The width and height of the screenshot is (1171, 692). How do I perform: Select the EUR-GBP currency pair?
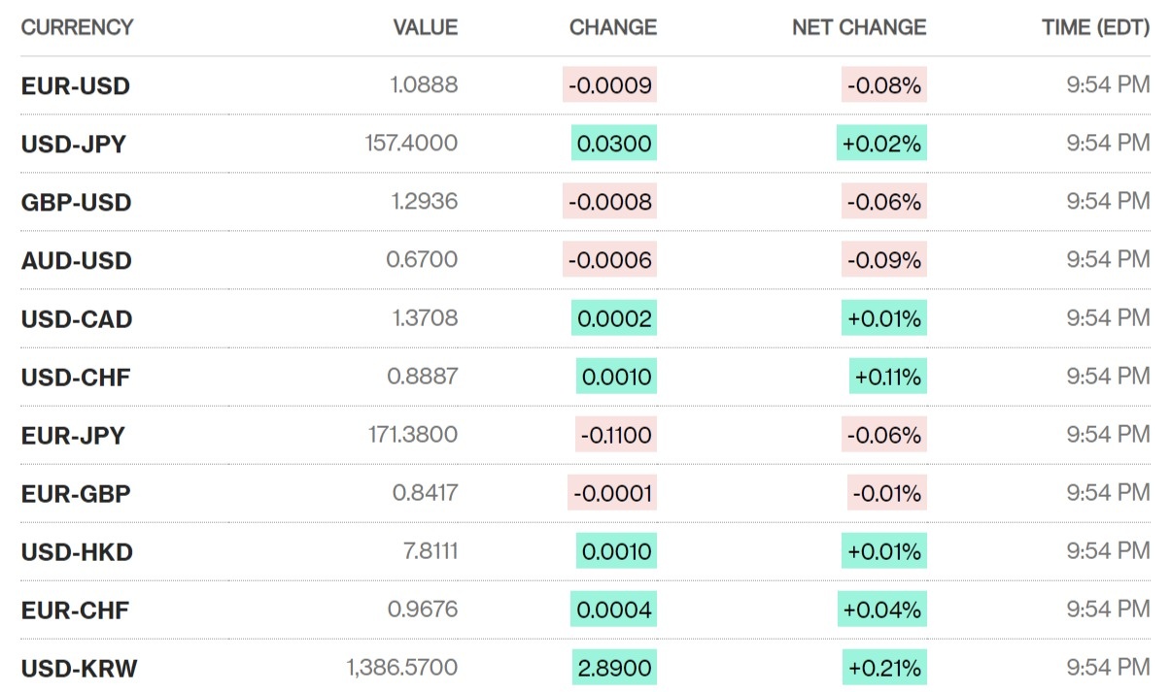(76, 493)
